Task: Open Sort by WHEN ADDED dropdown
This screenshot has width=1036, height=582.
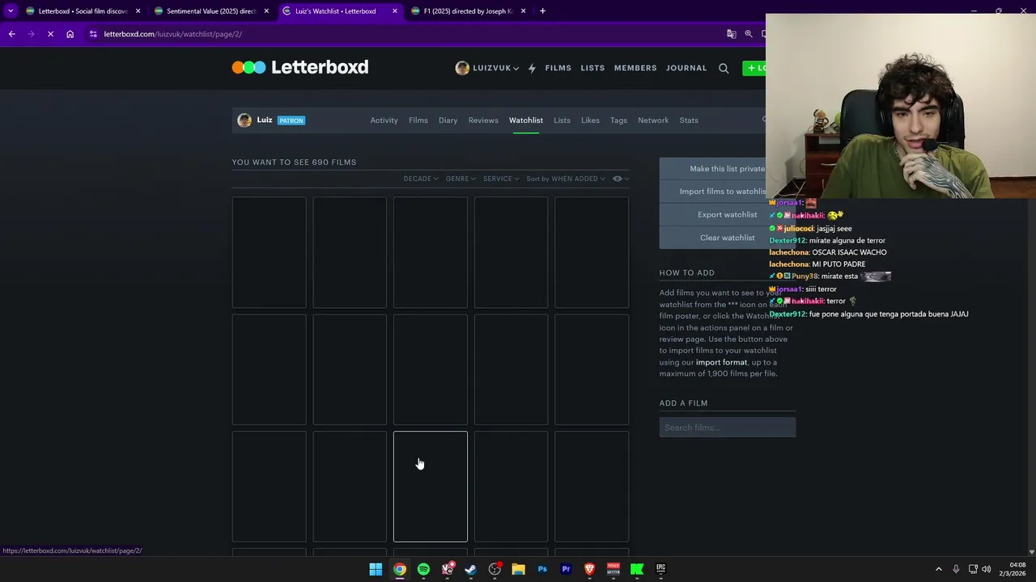Action: click(x=566, y=179)
